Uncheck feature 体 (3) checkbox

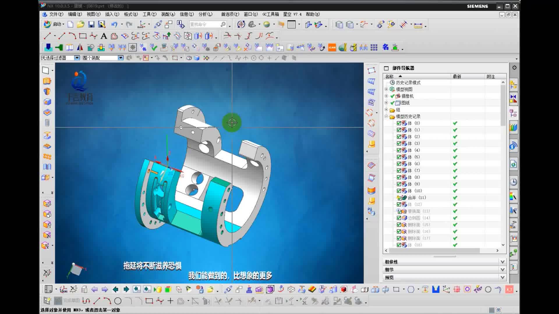point(399,143)
